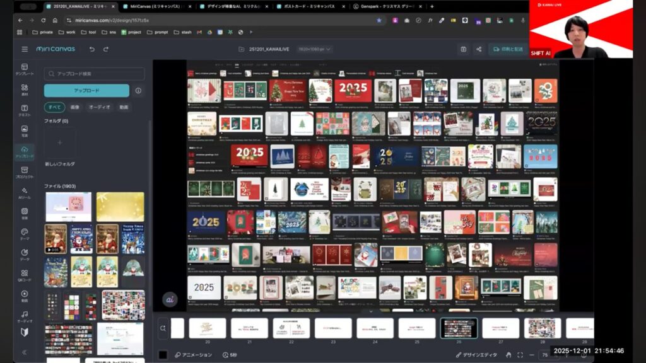Image resolution: width=646 pixels, height=363 pixels.
Task: Select the 動画 filter tab
Action: click(x=124, y=107)
